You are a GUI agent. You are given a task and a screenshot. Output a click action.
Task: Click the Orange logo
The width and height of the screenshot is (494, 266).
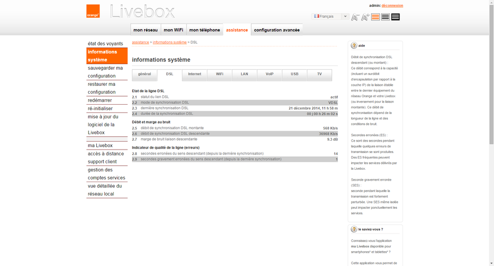click(93, 11)
